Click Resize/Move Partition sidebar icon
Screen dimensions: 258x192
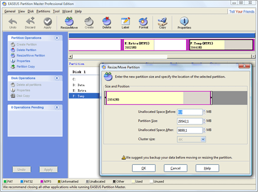coord(13,56)
